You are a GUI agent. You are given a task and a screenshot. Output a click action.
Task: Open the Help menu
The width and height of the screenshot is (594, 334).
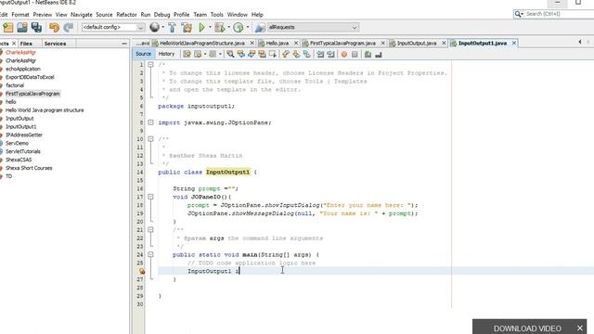point(257,15)
